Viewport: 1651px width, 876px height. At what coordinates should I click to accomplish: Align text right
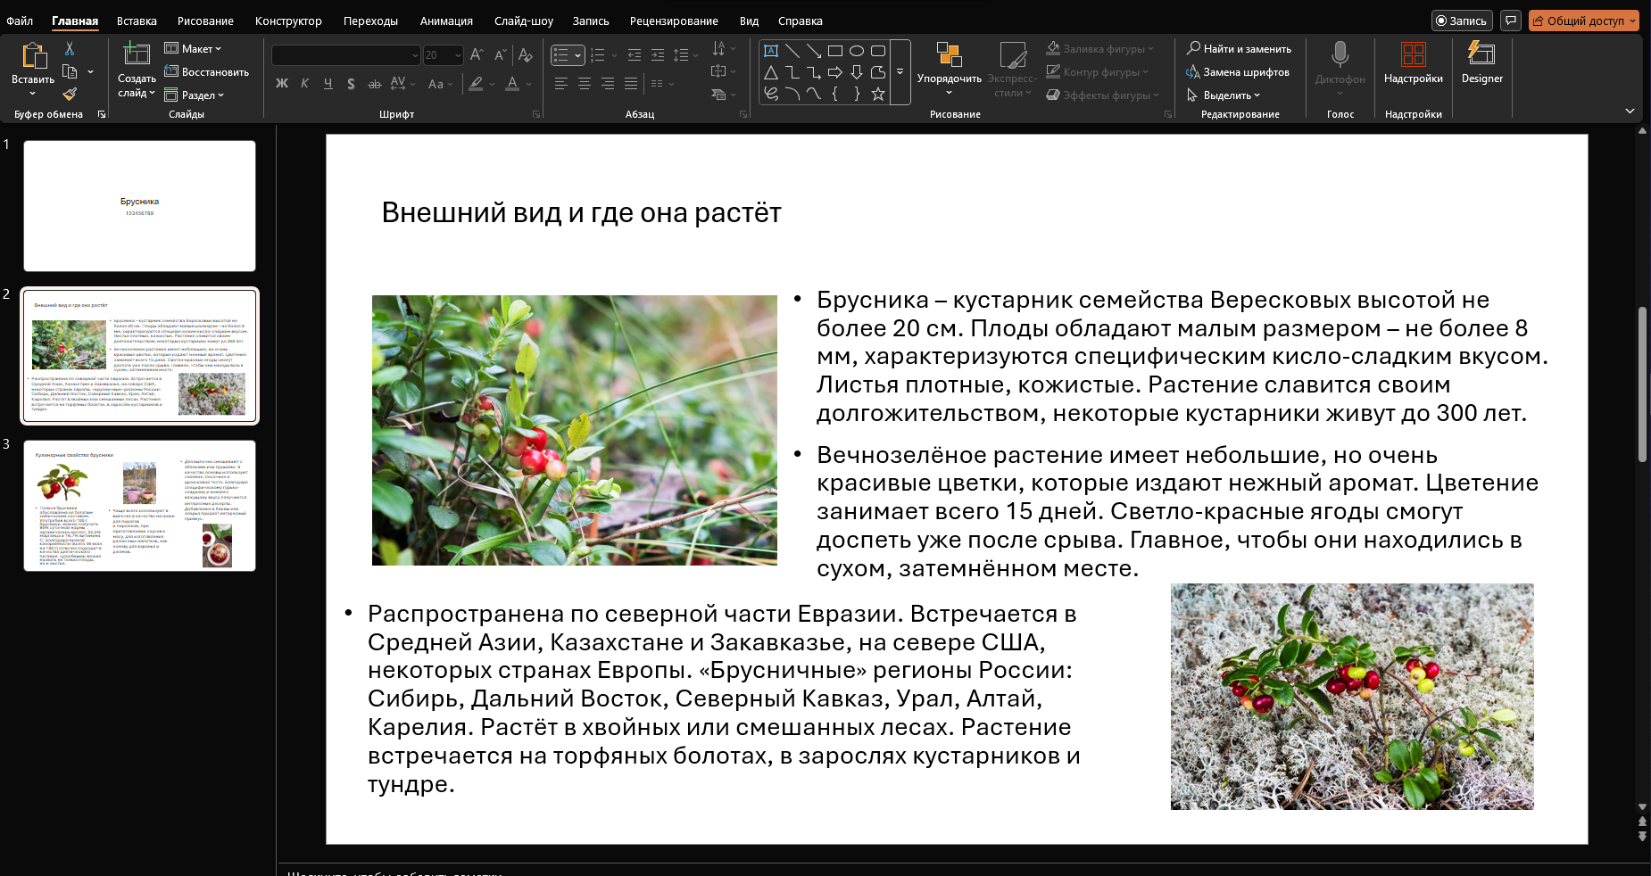608,84
